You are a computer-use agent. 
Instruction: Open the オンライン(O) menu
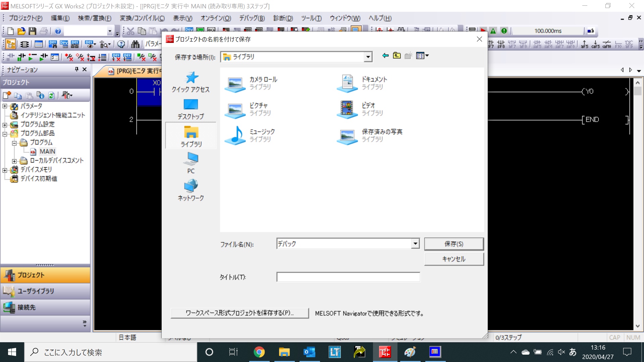click(x=216, y=18)
